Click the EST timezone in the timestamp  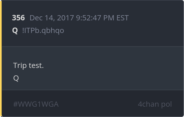pos(122,18)
